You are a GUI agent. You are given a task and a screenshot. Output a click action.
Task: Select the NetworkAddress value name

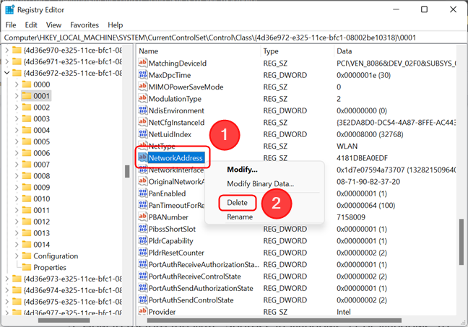click(x=175, y=158)
